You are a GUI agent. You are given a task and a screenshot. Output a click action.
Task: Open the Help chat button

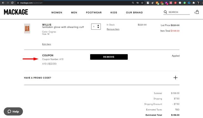point(13,111)
